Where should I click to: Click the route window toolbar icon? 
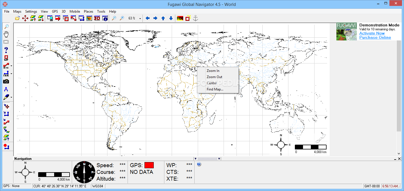pos(74,18)
